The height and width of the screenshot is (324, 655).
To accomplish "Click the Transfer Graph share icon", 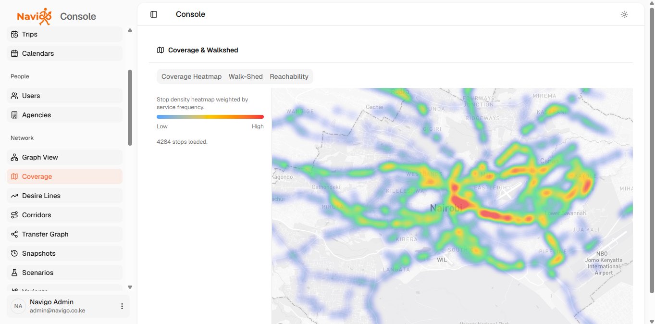I will pyautogui.click(x=14, y=234).
